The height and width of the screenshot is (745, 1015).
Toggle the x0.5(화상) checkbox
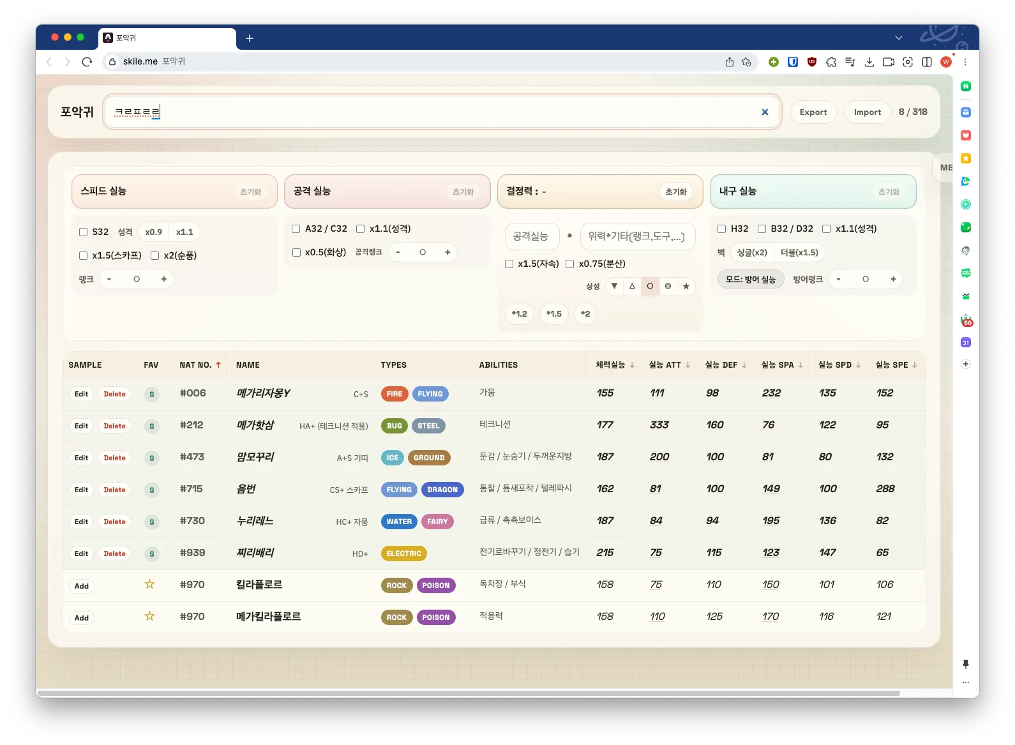click(296, 252)
